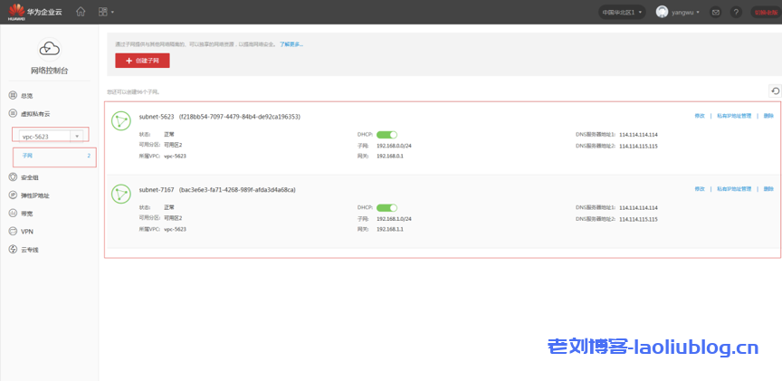Select 子网 under the VPC
This screenshot has width=782, height=381.
[27, 156]
